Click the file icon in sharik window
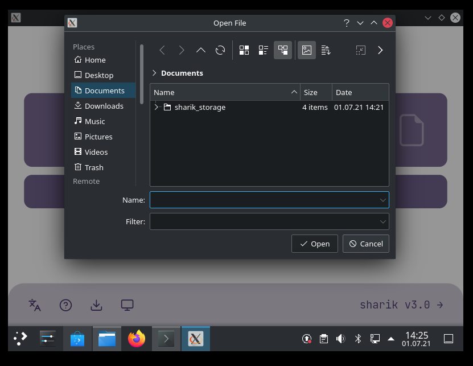 pyautogui.click(x=412, y=130)
